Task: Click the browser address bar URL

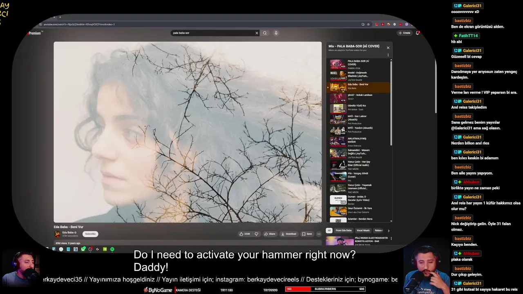Action: tap(79, 24)
